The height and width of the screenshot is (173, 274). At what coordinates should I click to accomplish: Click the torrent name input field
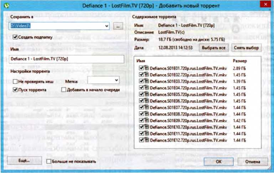66,59
